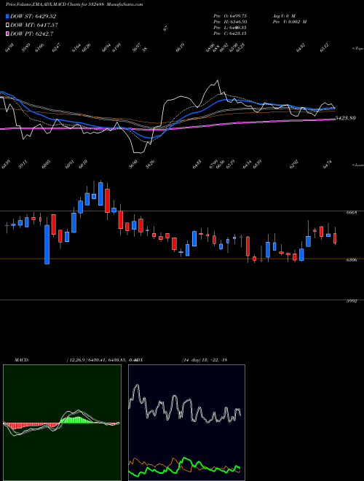The height and width of the screenshot is (481, 364).
Task: Click the ADX (14 day) 18, +22, -18 readout
Action: coord(181,360)
